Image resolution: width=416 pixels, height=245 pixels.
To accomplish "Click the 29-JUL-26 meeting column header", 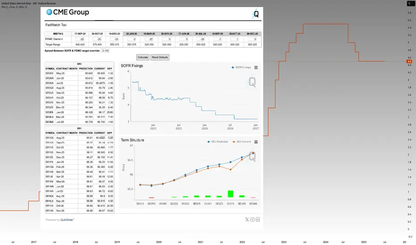I will coord(200,34).
